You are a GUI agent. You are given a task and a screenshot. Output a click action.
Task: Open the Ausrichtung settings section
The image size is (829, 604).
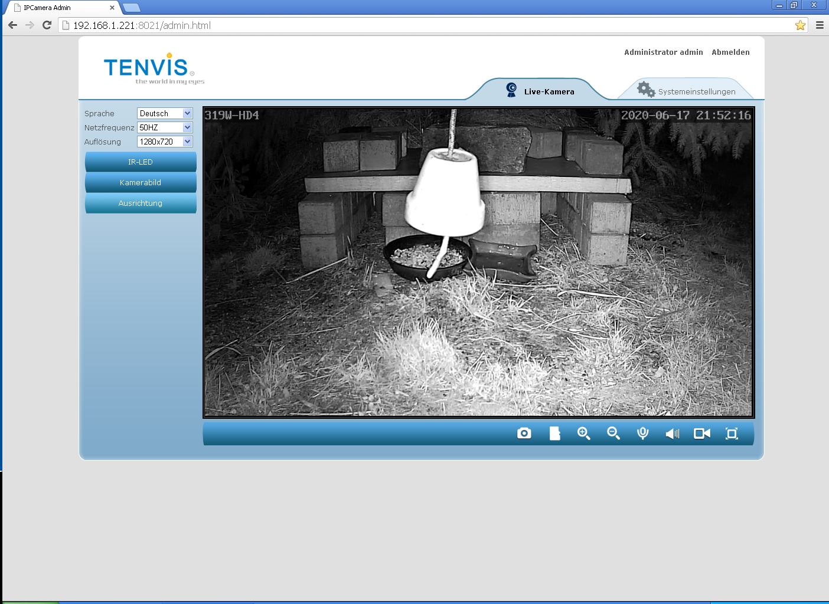tap(141, 203)
